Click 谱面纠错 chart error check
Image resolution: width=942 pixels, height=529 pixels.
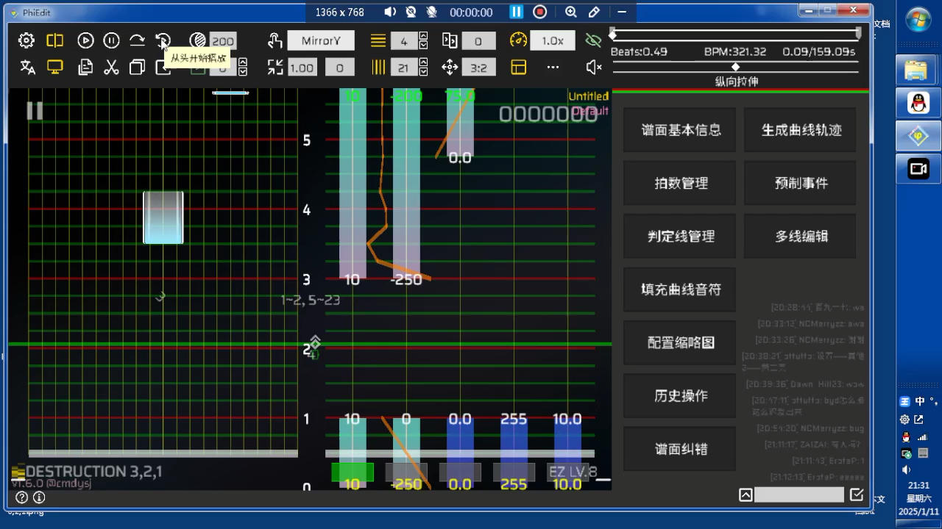(x=680, y=448)
